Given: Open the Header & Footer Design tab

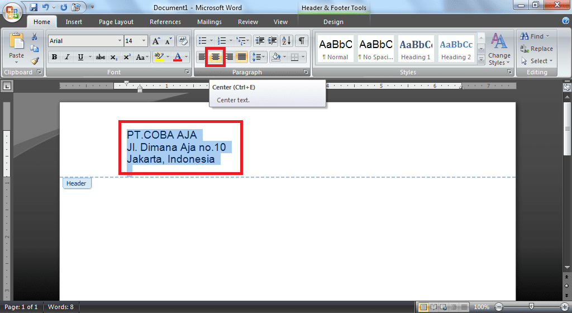Looking at the screenshot, I should (x=333, y=22).
